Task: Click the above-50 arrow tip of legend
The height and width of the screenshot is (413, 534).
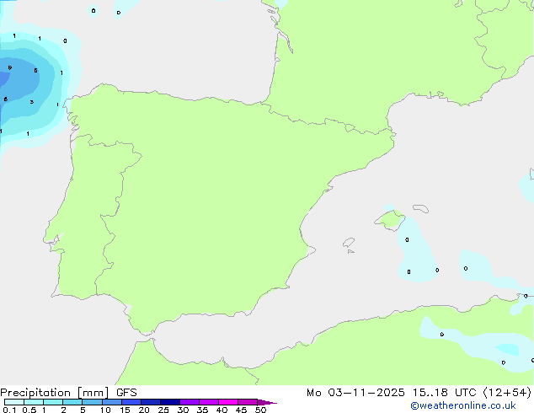Action: (267, 402)
